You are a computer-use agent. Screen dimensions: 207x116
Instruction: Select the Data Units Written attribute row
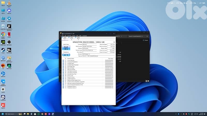point(88,69)
